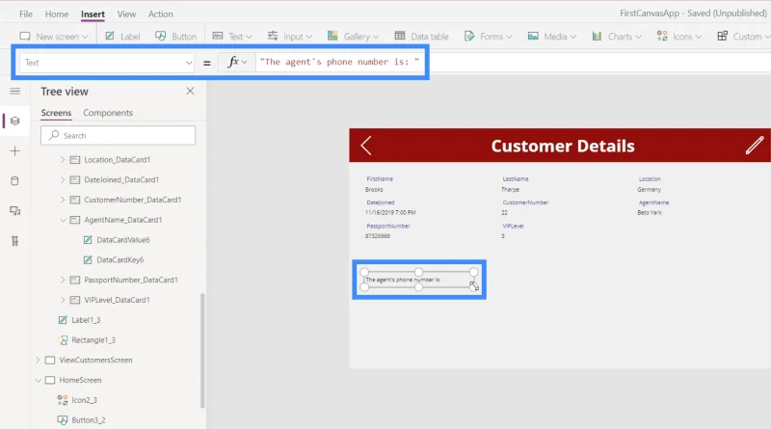Select the Insert tab
Screen dimensions: 771x429
coord(93,14)
